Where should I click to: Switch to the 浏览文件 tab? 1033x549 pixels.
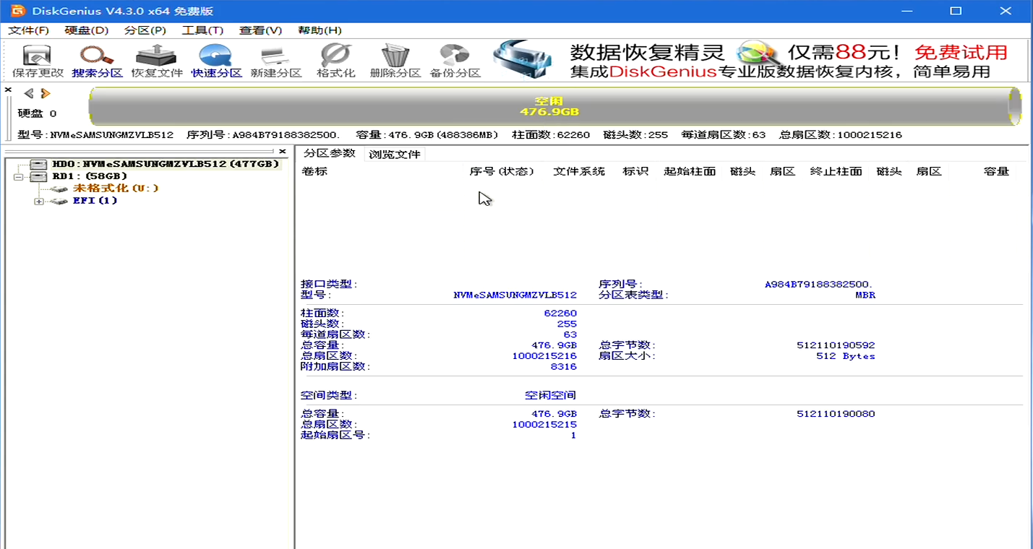click(x=394, y=154)
